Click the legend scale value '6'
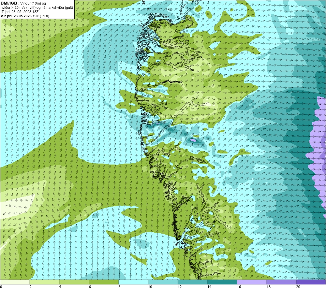326x289 pixels. (x=90, y=287)
